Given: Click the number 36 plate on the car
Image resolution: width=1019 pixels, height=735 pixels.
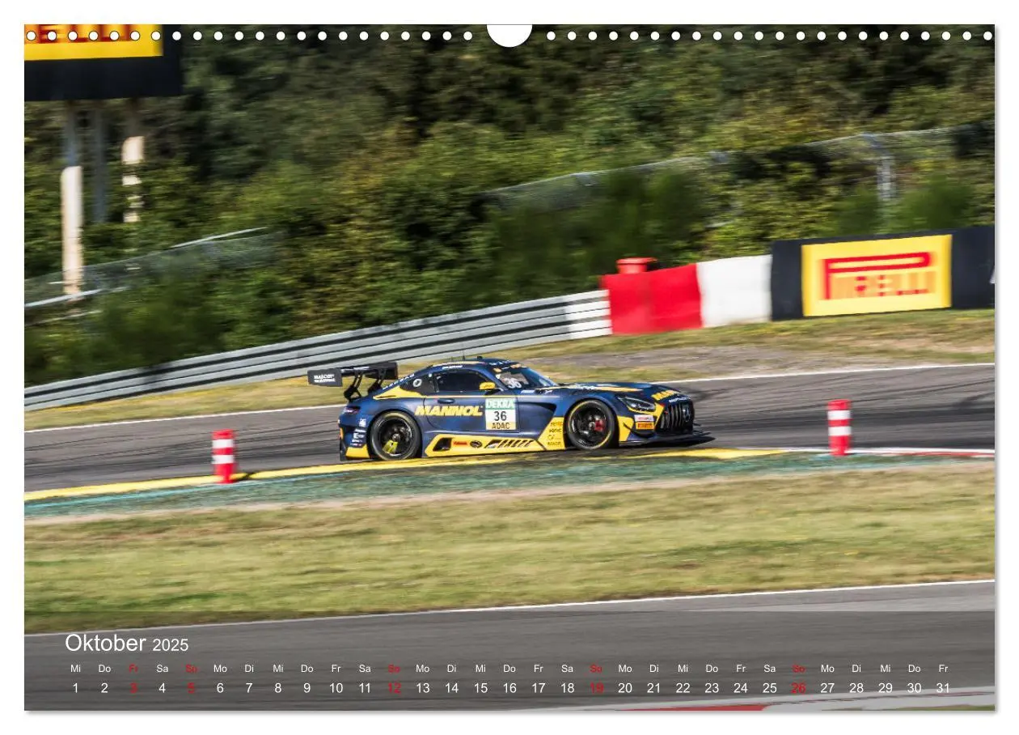Looking at the screenshot, I should click(500, 414).
